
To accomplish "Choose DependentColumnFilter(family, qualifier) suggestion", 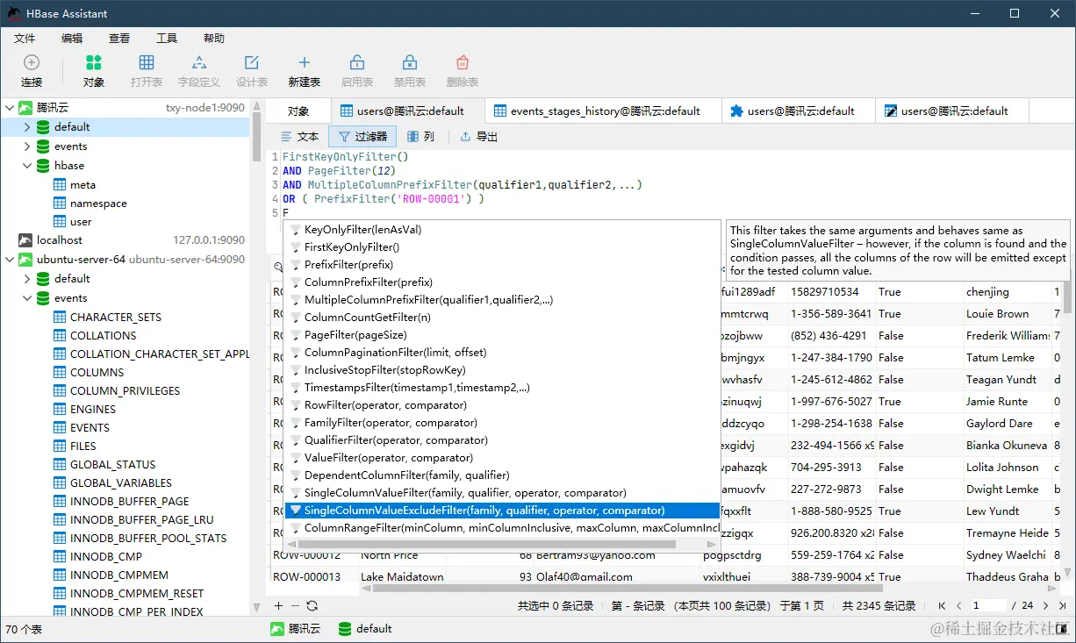I will coord(502,475).
